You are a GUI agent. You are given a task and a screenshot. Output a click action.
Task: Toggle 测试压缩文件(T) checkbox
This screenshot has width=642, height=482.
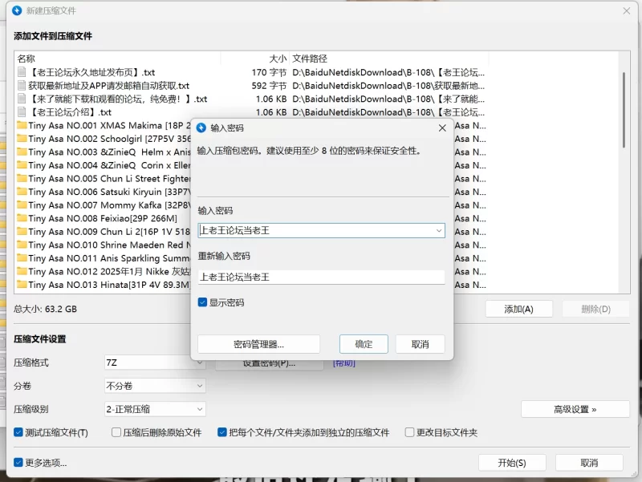point(18,432)
